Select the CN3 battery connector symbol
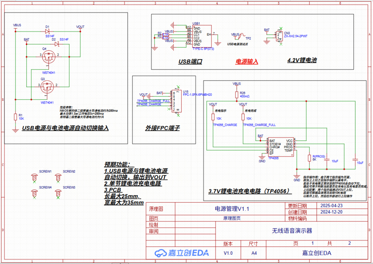373x264 pixels. click(x=279, y=36)
